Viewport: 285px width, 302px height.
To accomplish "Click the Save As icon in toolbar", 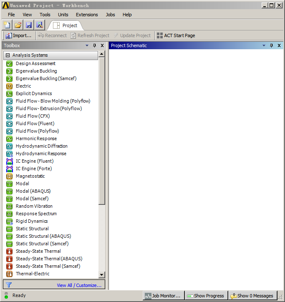I will pyautogui.click(x=40, y=25).
